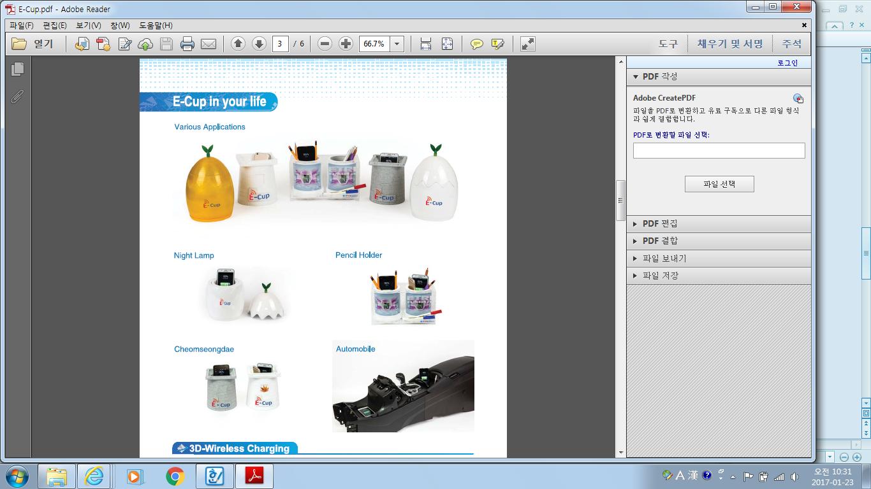Print the document with the printer icon
The width and height of the screenshot is (871, 489).
(x=187, y=44)
